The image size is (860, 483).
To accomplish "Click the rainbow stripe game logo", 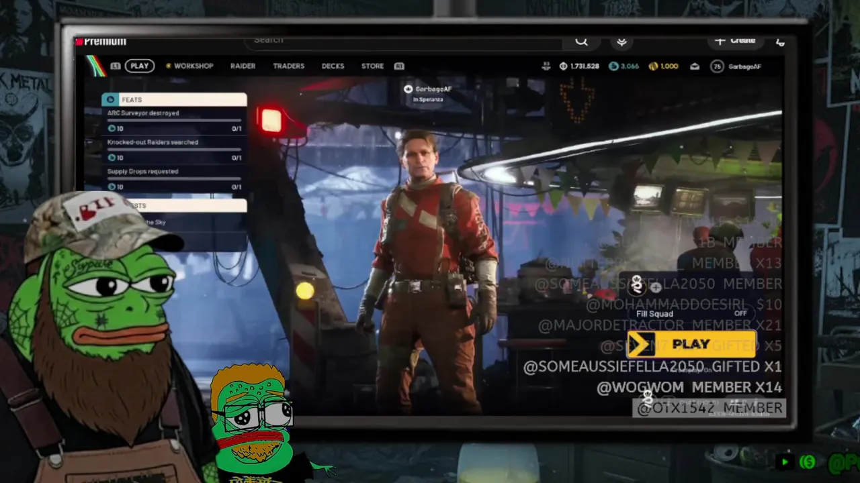I will pos(95,66).
